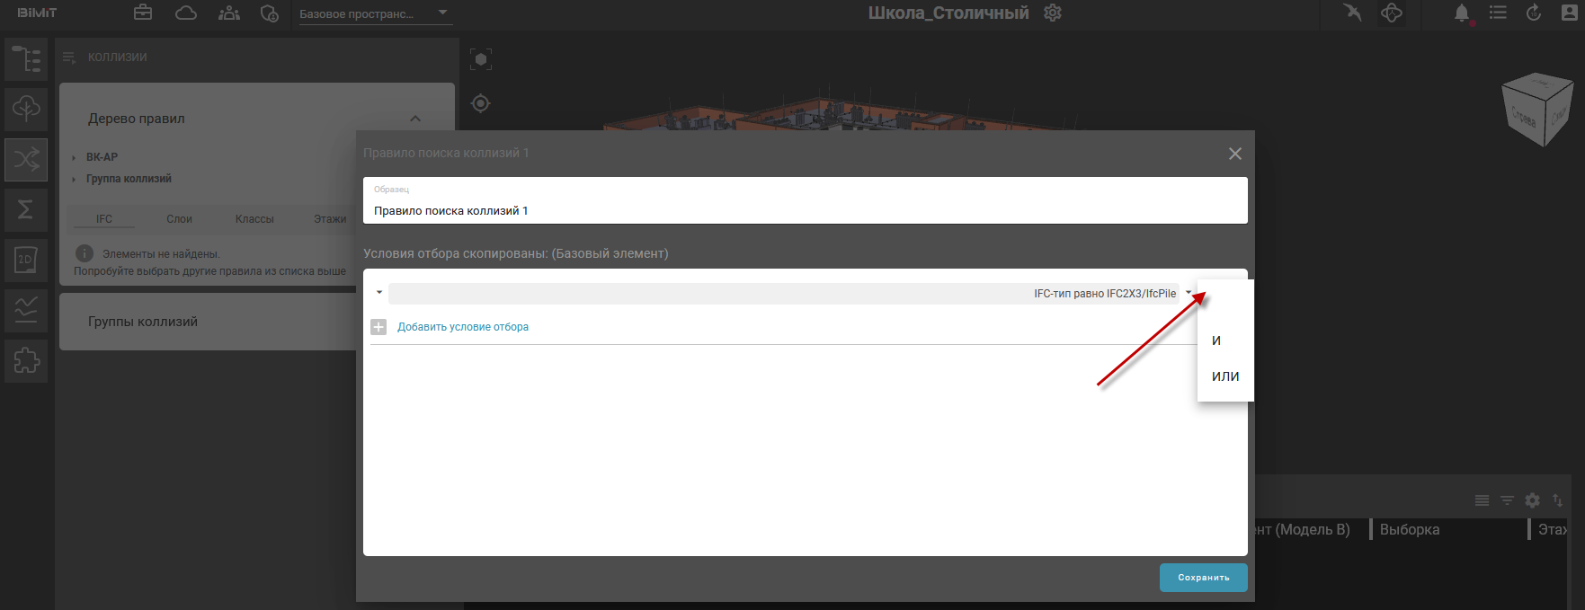The width and height of the screenshot is (1585, 610).
Task: Open the cloud upload sidebar icon
Action: tap(26, 109)
